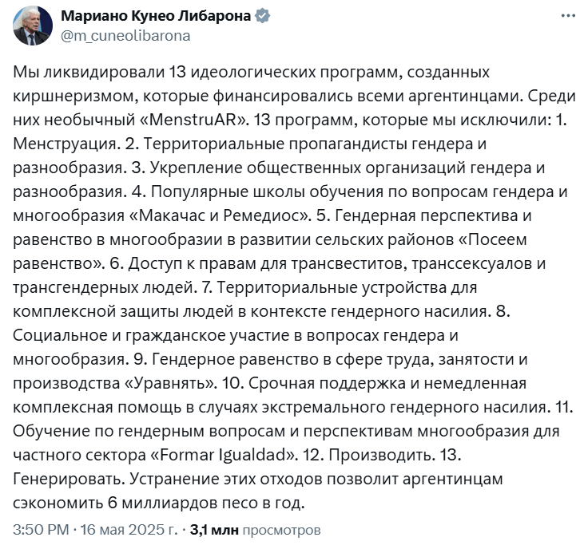Image resolution: width=580 pixels, height=545 pixels.
Task: Click the phrase «Макачас и Ремедиос»
Action: pos(220,215)
